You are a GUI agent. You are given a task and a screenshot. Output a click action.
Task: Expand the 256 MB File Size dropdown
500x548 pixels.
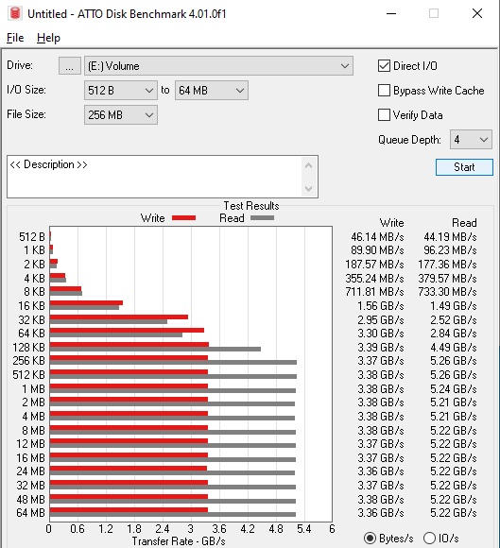pos(121,115)
